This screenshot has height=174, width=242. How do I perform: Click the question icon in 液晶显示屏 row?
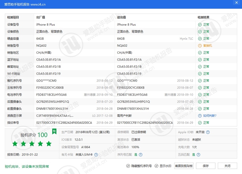pyautogui.click(x=200, y=116)
